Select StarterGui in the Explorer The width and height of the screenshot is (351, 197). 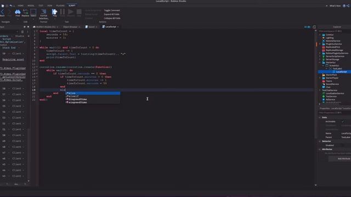[x=331, y=62]
